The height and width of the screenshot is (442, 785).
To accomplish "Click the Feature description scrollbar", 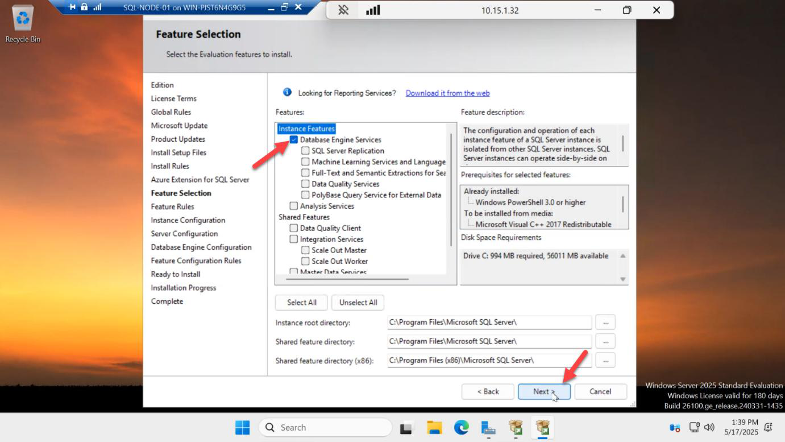I will point(623,143).
